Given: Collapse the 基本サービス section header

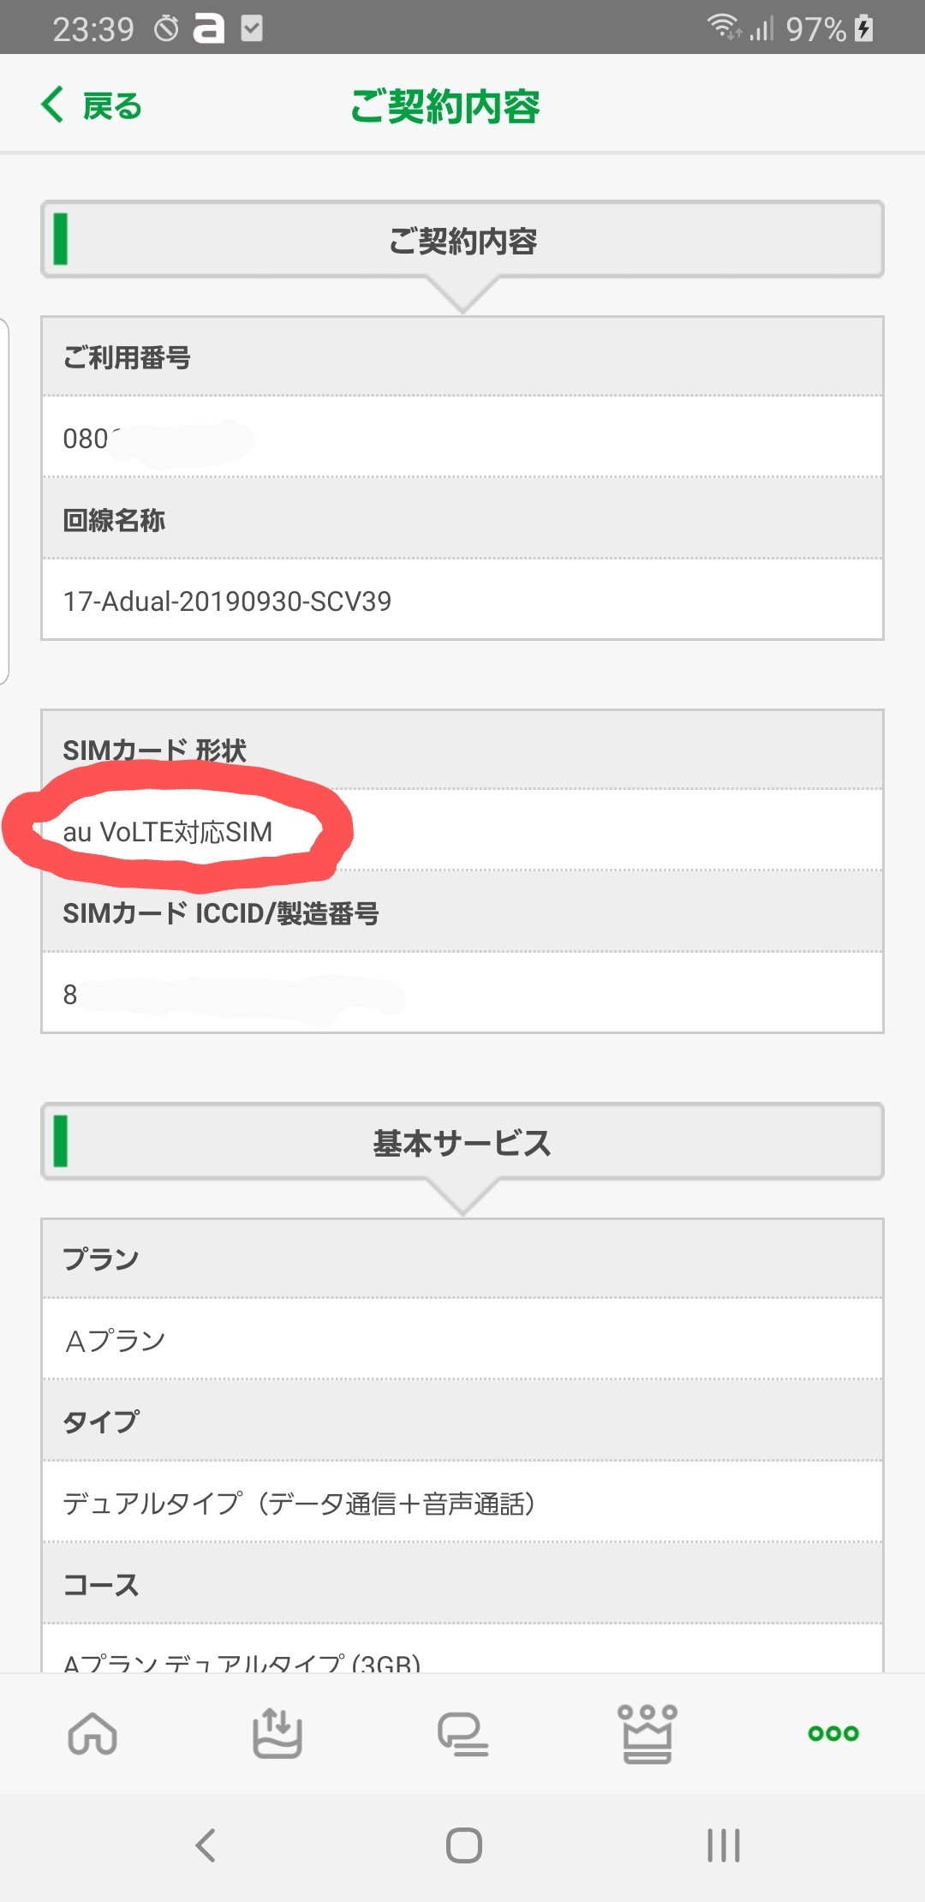Looking at the screenshot, I should tap(462, 1143).
